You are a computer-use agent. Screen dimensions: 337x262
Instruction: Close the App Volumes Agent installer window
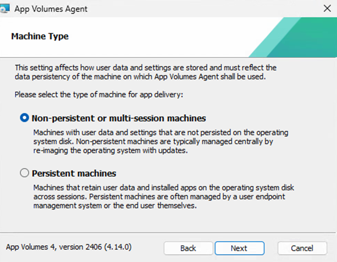coord(327,8)
